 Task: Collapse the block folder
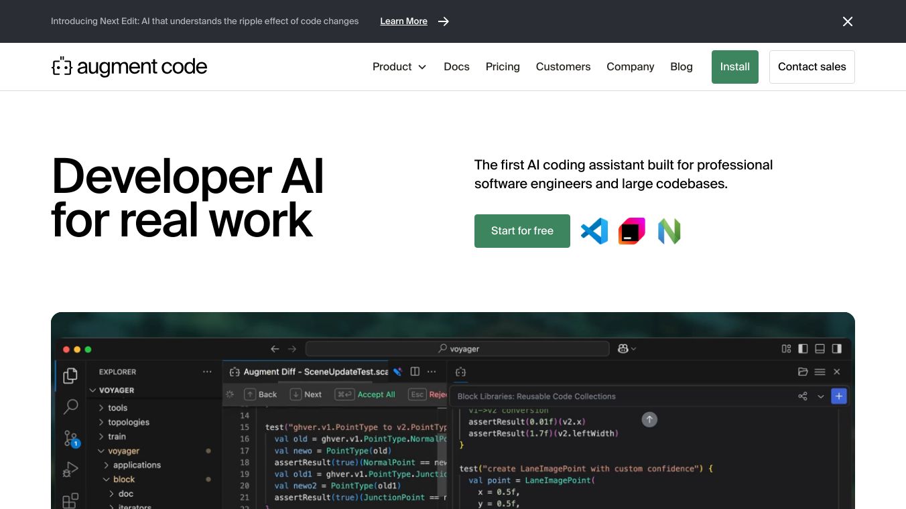point(119,480)
